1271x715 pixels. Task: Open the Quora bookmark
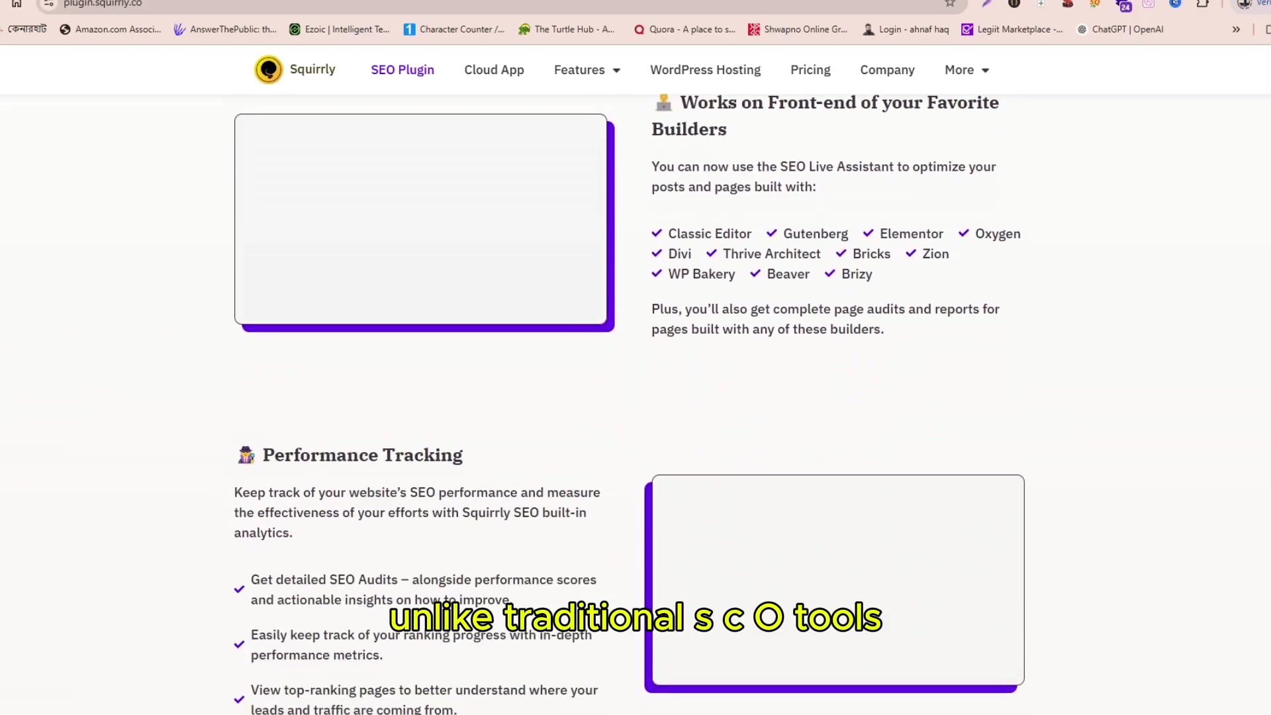pyautogui.click(x=684, y=29)
